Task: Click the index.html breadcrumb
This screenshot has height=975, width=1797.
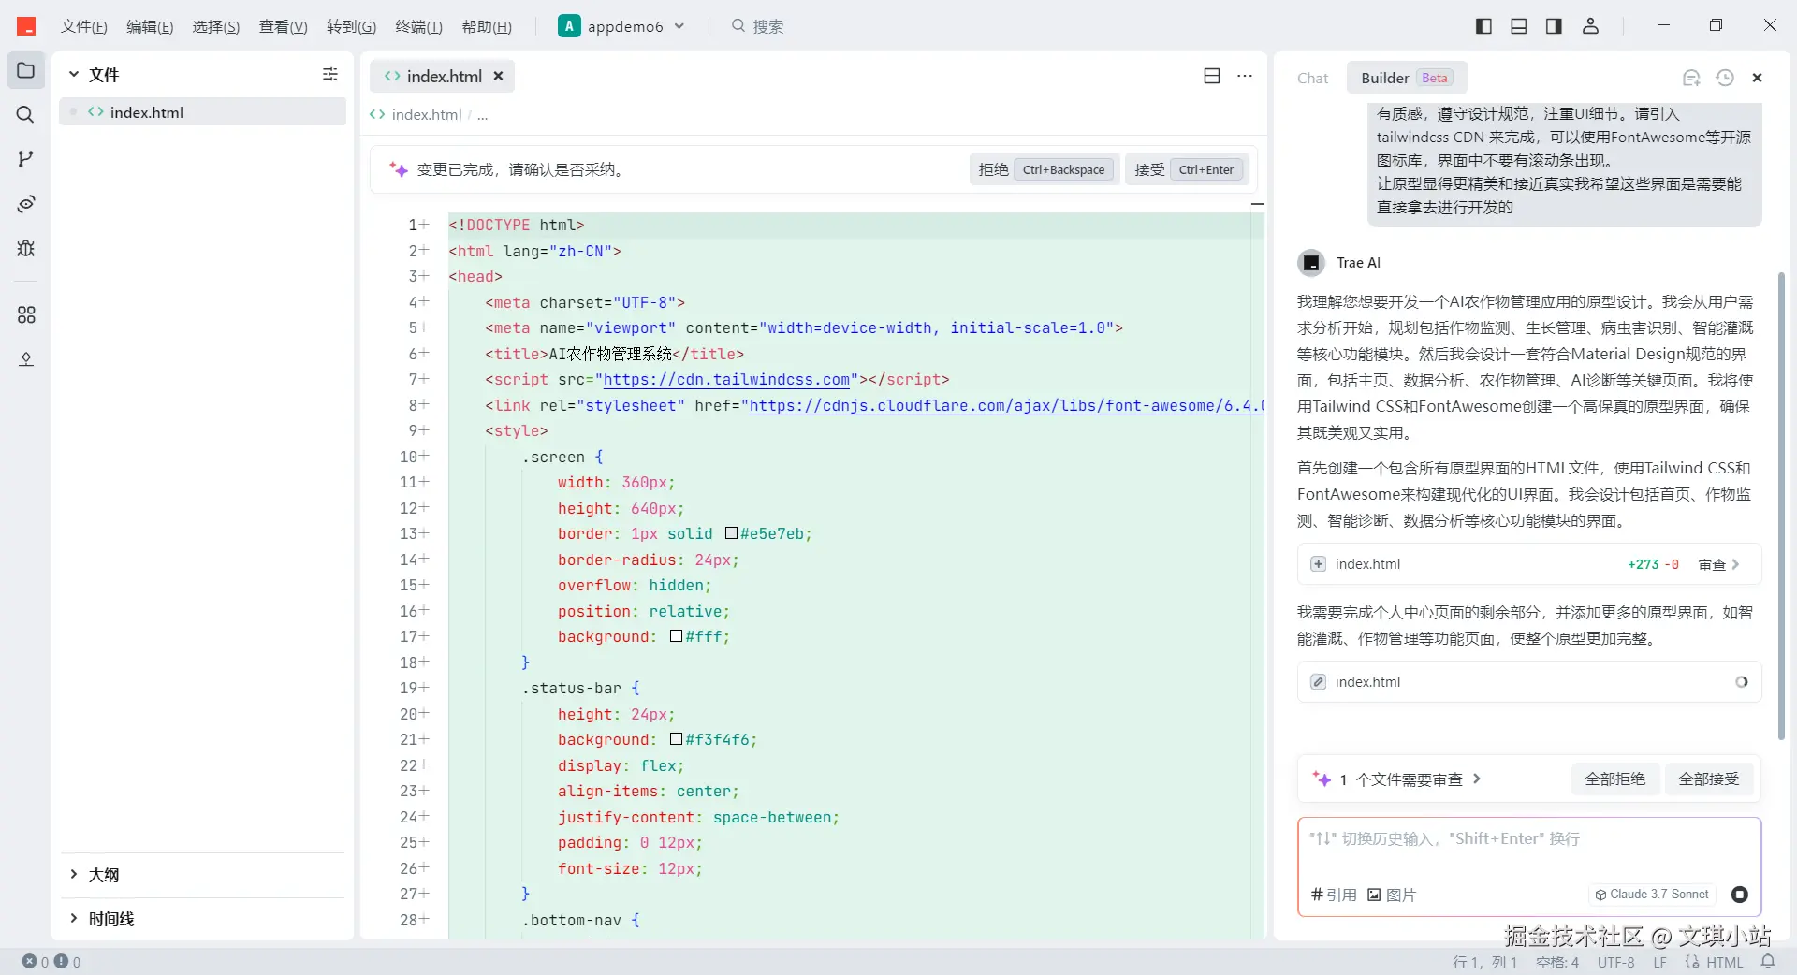Action: pos(426,115)
